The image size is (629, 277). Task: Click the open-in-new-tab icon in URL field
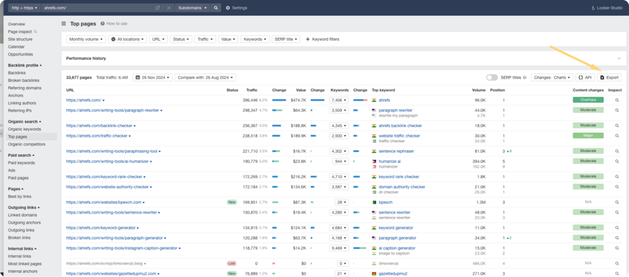coord(158,8)
